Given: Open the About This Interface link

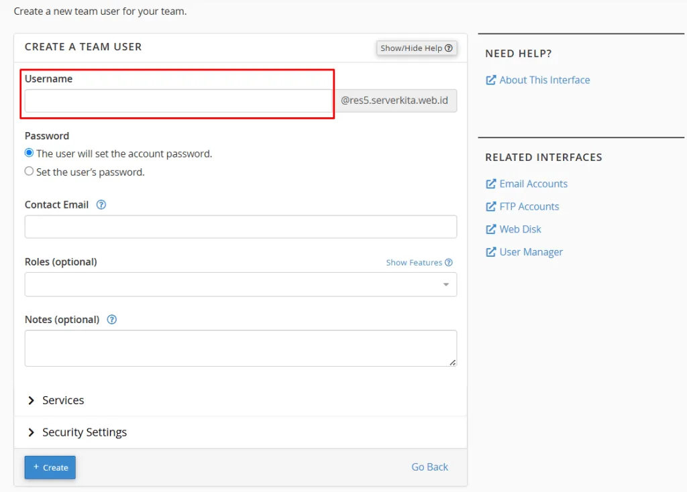Looking at the screenshot, I should point(544,80).
